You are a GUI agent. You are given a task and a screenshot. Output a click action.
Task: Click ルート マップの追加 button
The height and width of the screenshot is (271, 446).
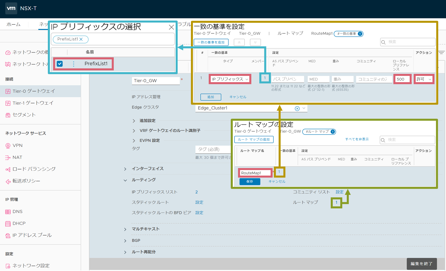[x=254, y=140]
